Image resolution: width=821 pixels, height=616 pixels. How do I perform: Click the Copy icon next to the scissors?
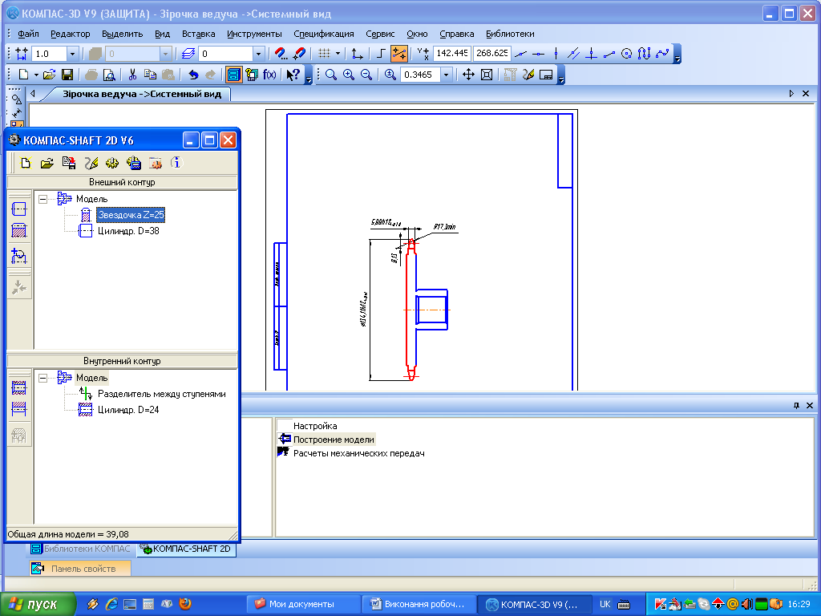click(150, 75)
